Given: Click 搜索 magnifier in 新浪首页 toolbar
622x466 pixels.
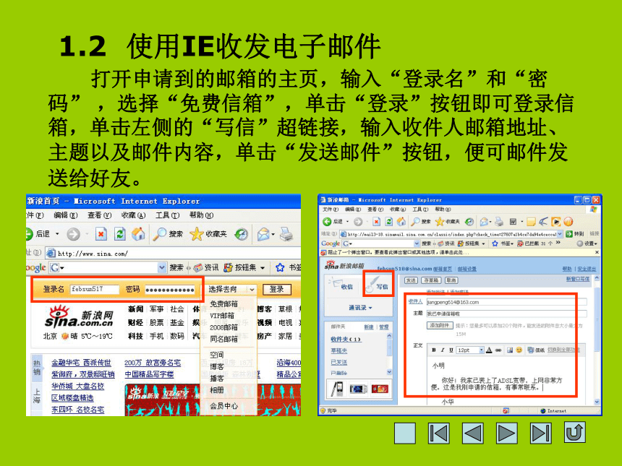Looking at the screenshot, I should 169,234.
